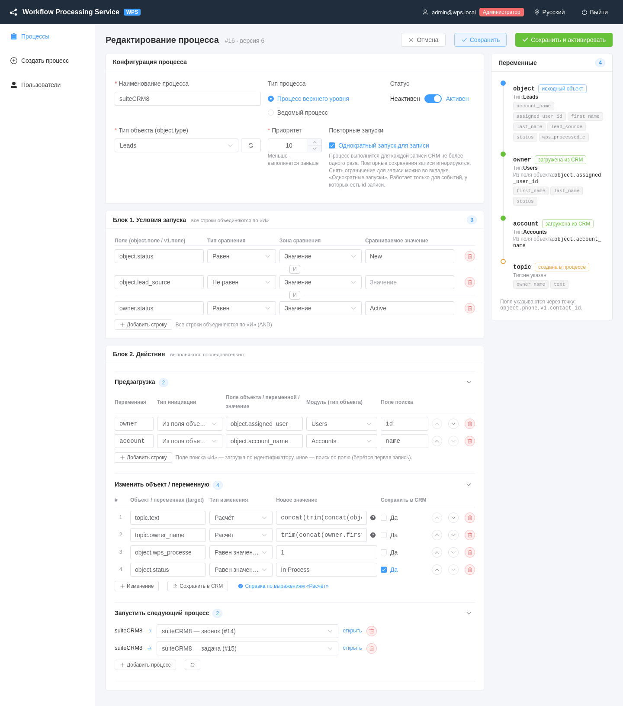This screenshot has height=706, width=623.
Task: Increase the priority value
Action: point(315,142)
